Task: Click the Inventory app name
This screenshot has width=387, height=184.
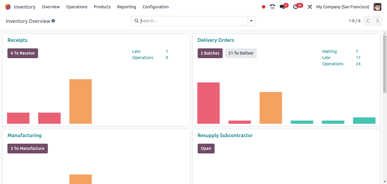Action: (25, 7)
